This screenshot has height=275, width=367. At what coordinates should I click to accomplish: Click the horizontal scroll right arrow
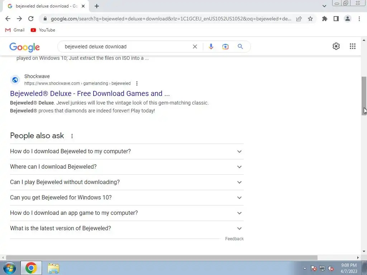click(358, 257)
